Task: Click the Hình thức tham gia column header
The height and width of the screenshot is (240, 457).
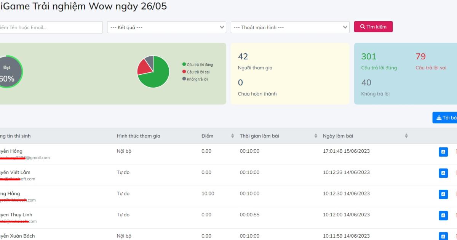Action: point(138,136)
